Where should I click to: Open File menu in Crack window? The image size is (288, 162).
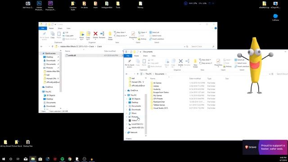click(43, 28)
